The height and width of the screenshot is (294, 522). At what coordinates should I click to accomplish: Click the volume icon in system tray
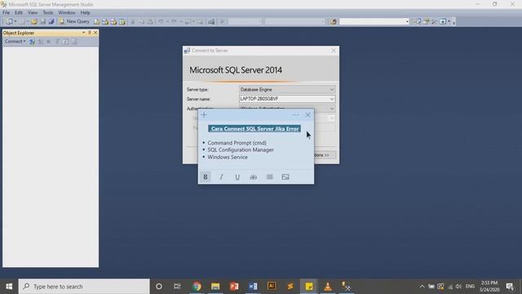(458, 287)
